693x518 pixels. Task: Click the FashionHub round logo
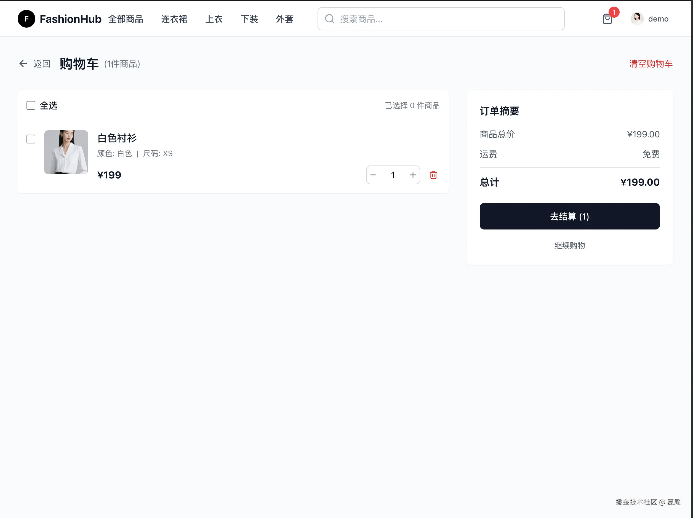(x=26, y=19)
